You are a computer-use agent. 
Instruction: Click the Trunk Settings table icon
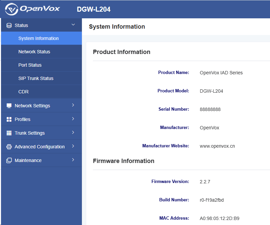pyautogui.click(x=9, y=133)
